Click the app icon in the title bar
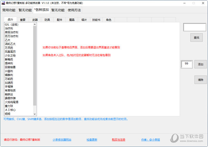The width and height of the screenshot is (208, 147). (x=3, y=3)
